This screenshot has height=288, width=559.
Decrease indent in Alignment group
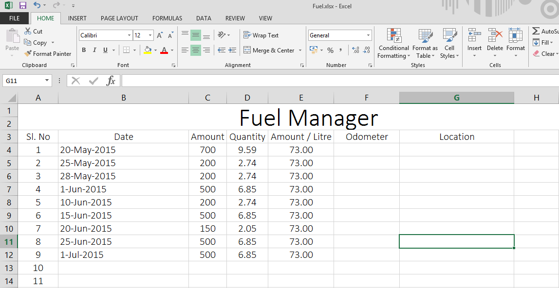(222, 50)
